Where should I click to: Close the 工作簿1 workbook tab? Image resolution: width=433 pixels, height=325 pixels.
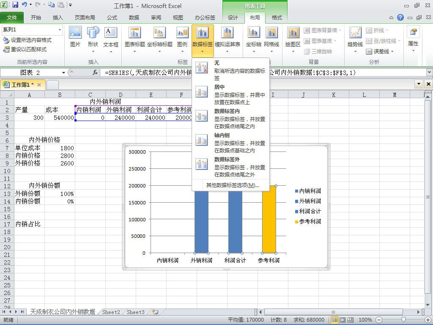coord(39,85)
